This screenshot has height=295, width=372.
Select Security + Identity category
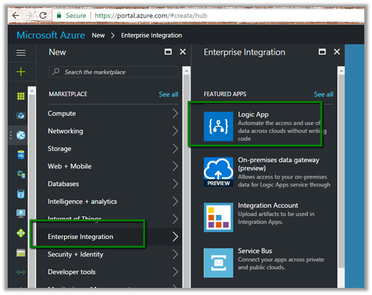point(75,255)
